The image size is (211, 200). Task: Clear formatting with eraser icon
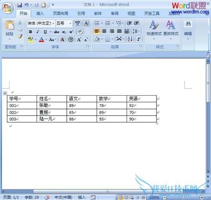(80, 32)
